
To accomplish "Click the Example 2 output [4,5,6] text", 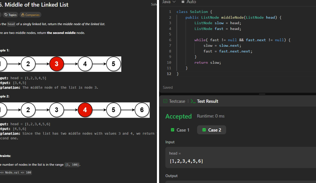I will 19,129.
